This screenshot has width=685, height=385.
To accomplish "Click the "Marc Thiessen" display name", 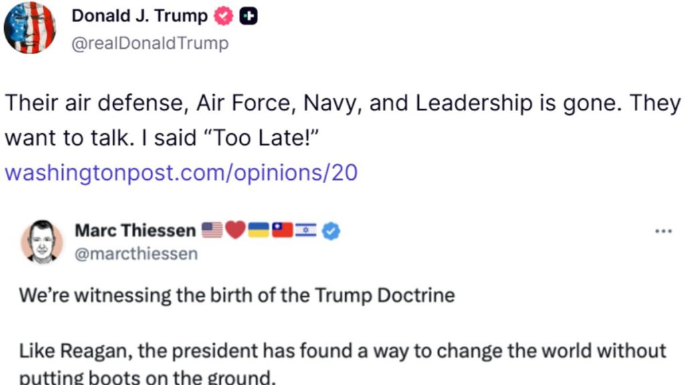I will pos(135,231).
